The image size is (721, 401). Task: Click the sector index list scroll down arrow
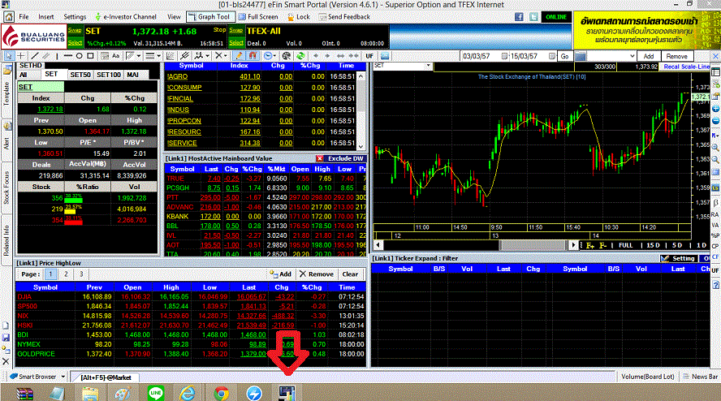[x=361, y=147]
